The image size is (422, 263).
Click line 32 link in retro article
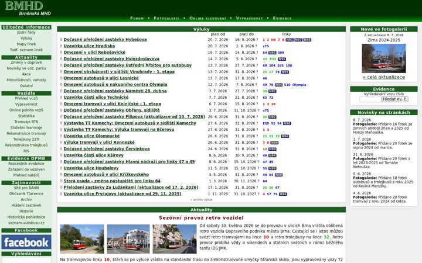pos(326,237)
